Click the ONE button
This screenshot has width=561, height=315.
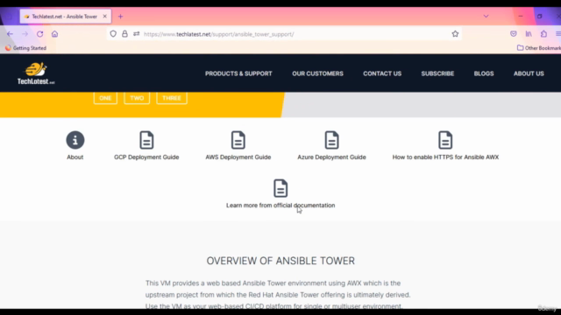(x=105, y=98)
